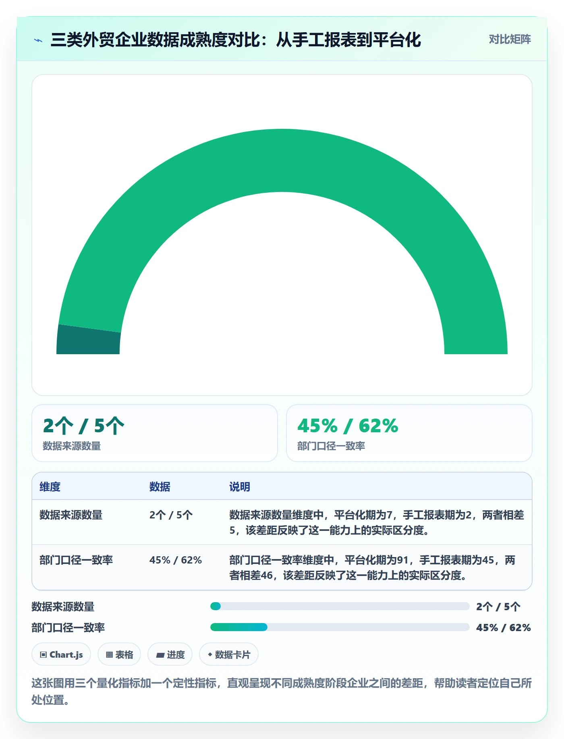Screen dimensions: 564x739
Task: Click the table description mentioning 平台化期为91
Action: [373, 568]
